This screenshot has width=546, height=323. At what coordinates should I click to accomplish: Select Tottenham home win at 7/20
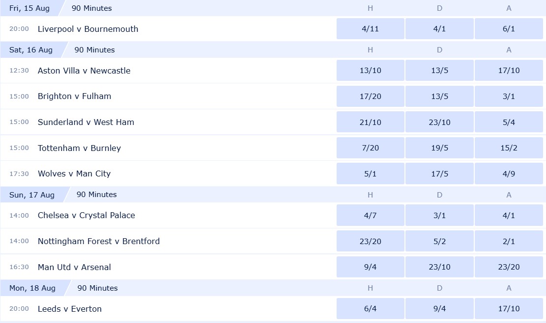[370, 148]
